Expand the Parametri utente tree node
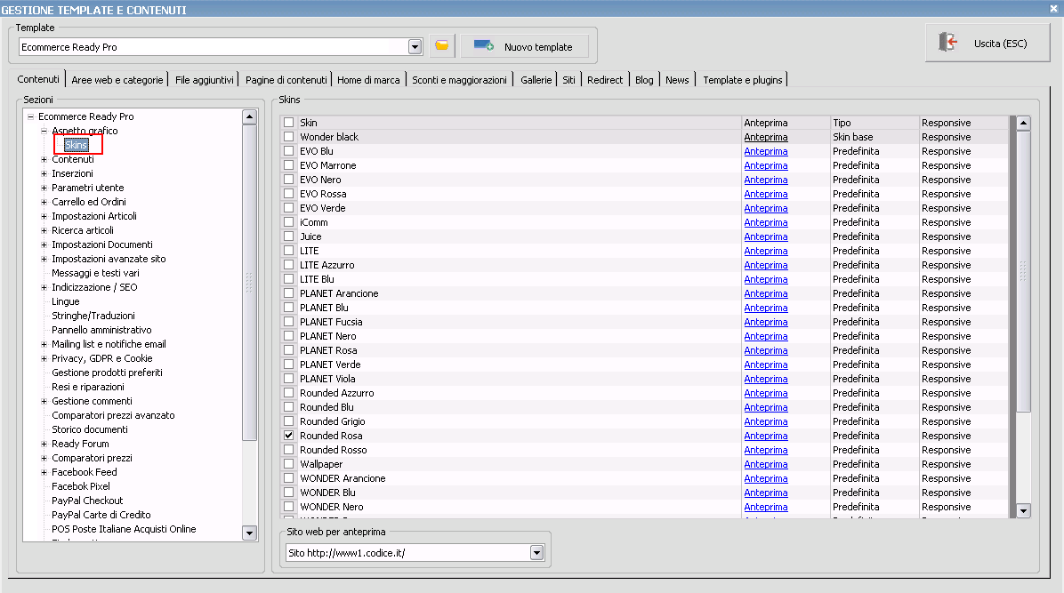 click(x=44, y=188)
